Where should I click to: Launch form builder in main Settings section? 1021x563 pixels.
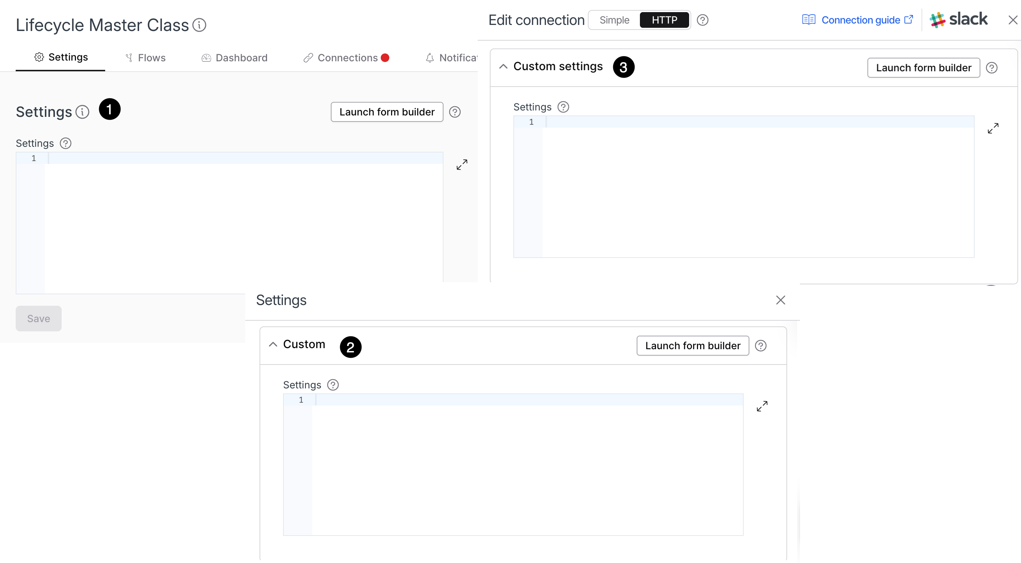[x=387, y=112]
